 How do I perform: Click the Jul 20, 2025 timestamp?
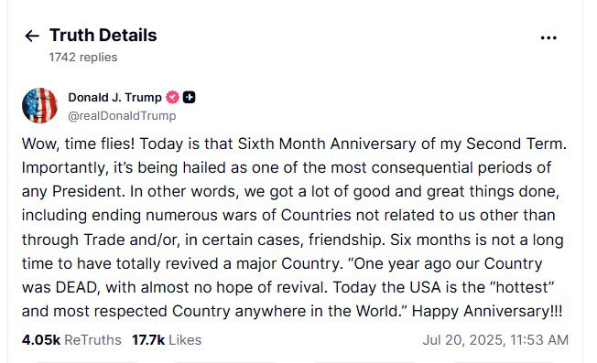tap(495, 340)
